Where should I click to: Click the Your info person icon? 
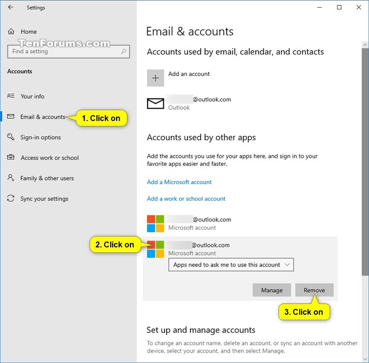pos(11,96)
